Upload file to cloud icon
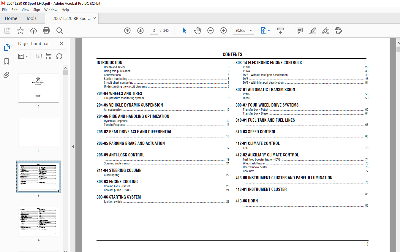 [x=34, y=31]
